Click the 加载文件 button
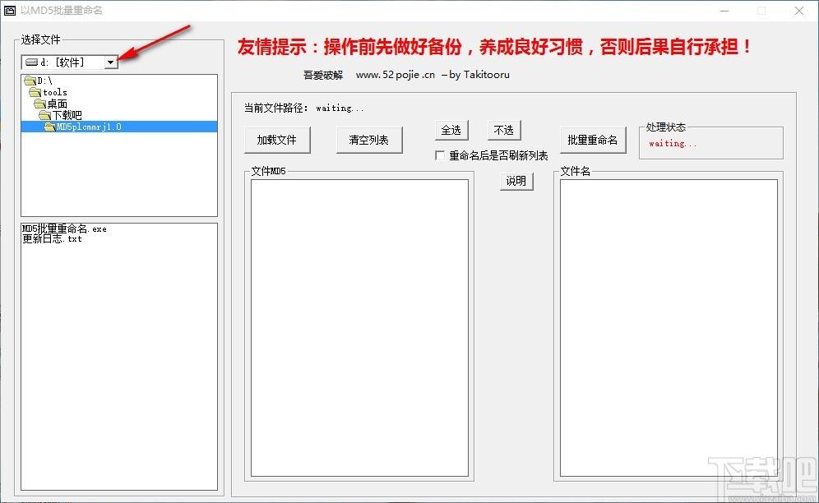 point(277,140)
